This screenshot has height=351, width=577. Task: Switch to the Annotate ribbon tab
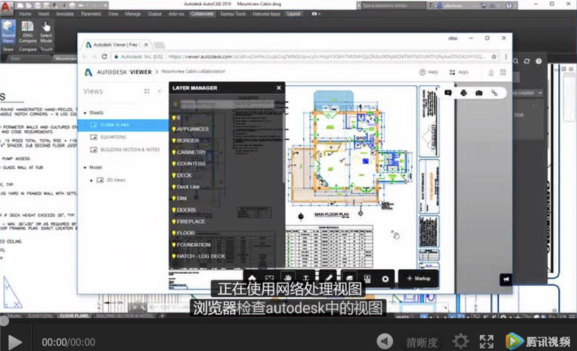click(x=65, y=14)
